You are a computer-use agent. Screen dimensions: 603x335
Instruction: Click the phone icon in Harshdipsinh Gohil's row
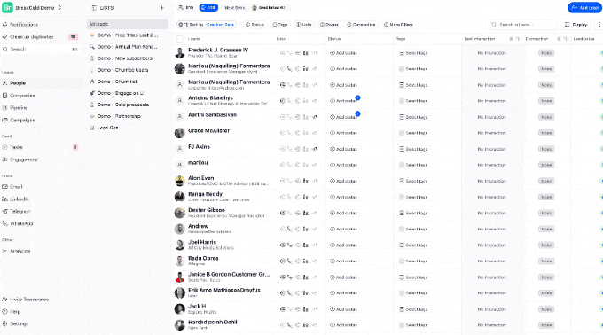point(290,325)
